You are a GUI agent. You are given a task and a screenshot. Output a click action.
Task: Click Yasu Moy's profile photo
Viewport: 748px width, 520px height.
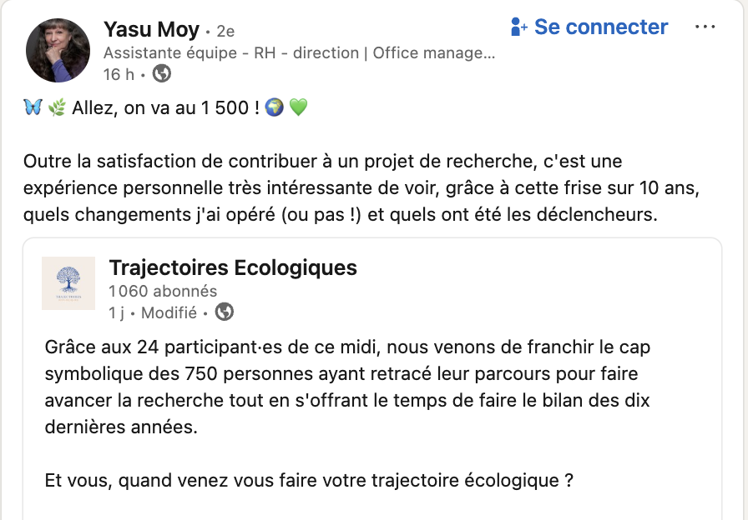[x=58, y=50]
